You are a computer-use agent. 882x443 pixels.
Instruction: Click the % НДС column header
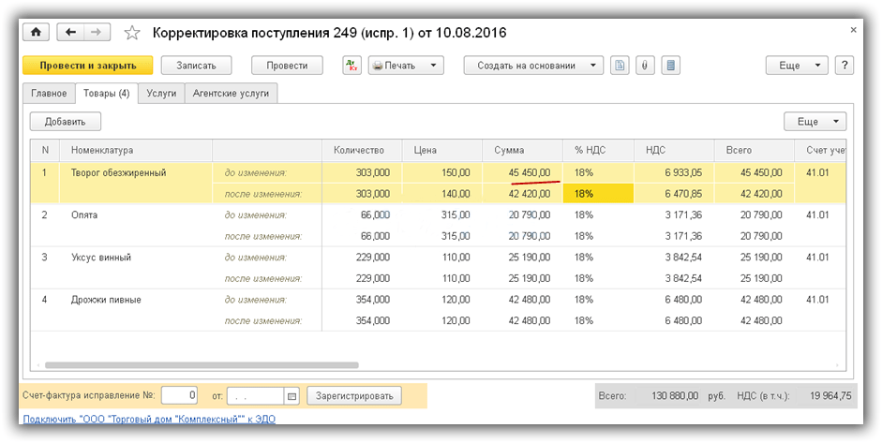point(599,150)
